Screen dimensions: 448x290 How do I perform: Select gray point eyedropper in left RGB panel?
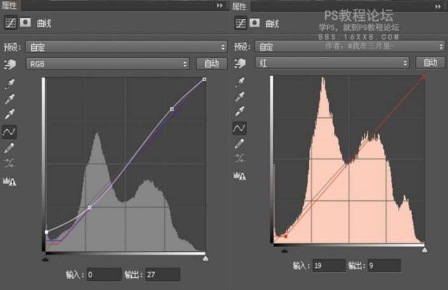tap(10, 99)
